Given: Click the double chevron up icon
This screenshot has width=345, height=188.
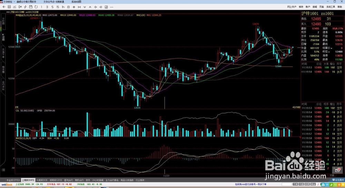Looking at the screenshot, I should click(90, 7).
